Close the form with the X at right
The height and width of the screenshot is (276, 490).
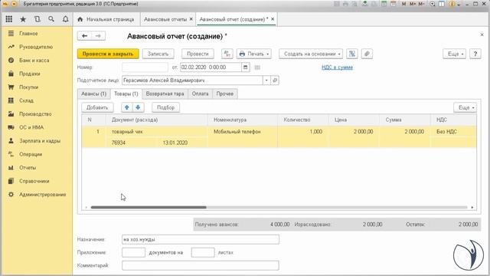click(482, 34)
